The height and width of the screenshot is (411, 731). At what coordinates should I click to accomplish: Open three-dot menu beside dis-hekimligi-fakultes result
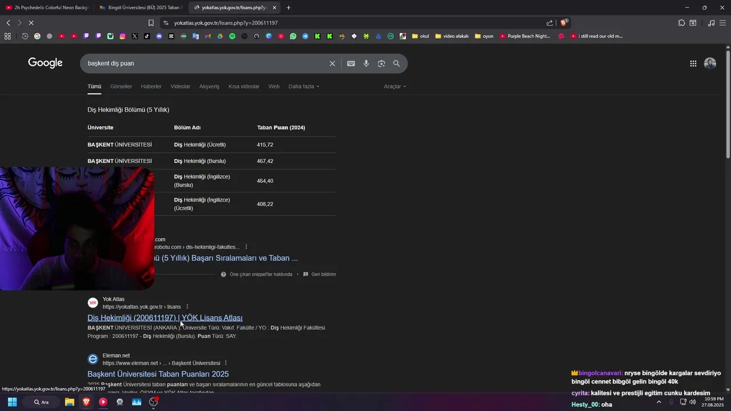point(247,247)
